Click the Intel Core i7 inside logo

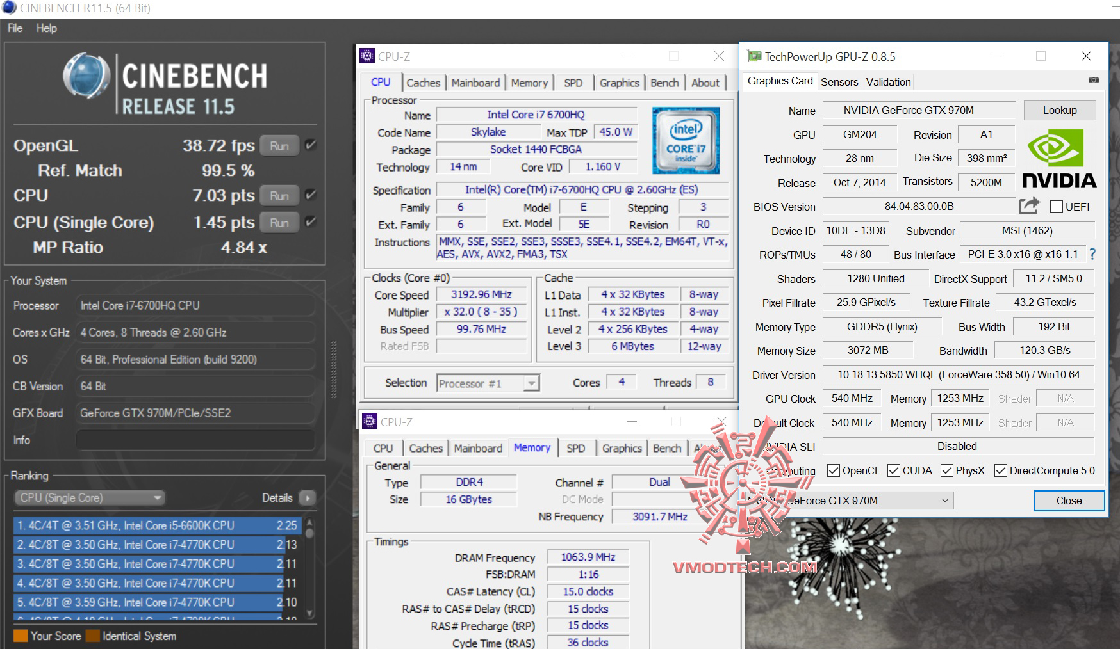(x=686, y=140)
